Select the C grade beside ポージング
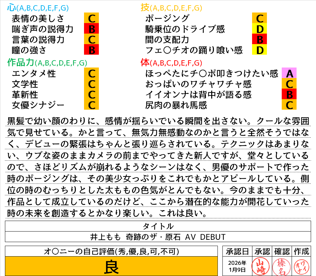 (x=259, y=18)
